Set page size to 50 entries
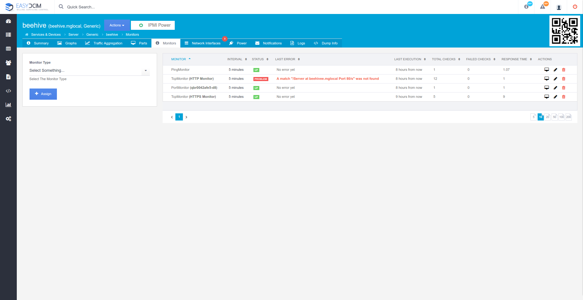This screenshot has height=300, width=583. 554,117
